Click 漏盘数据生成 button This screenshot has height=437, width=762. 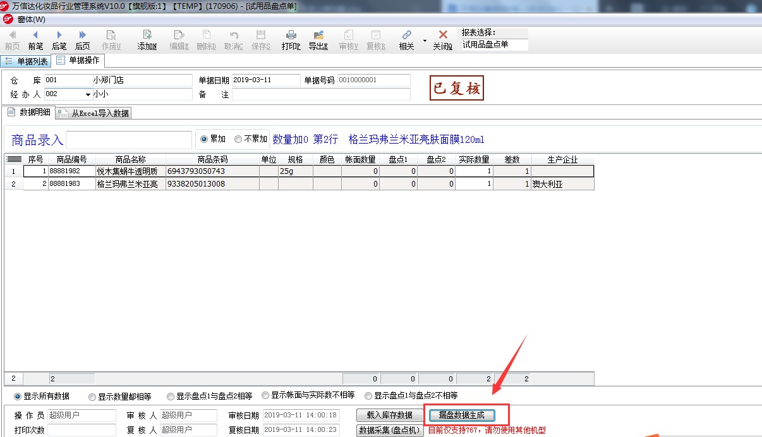click(462, 415)
